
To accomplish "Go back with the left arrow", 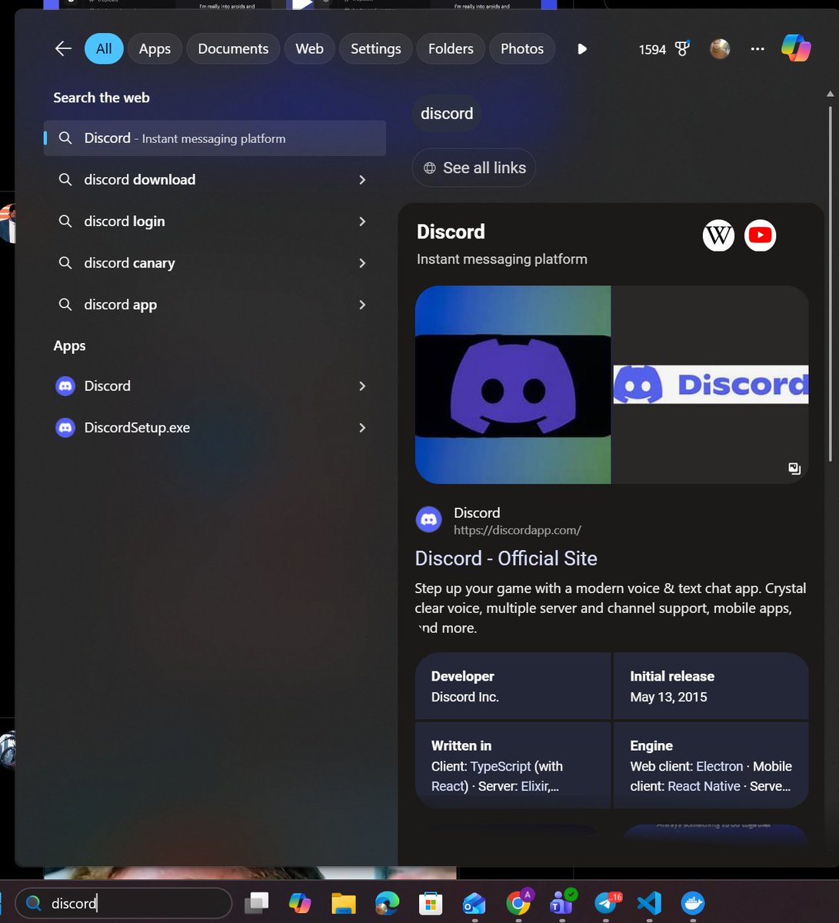I will point(63,48).
